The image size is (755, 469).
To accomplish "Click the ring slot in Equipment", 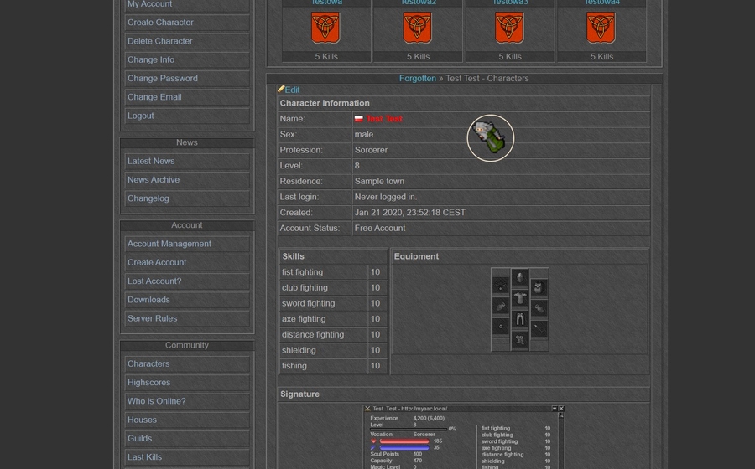I will [x=501, y=327].
